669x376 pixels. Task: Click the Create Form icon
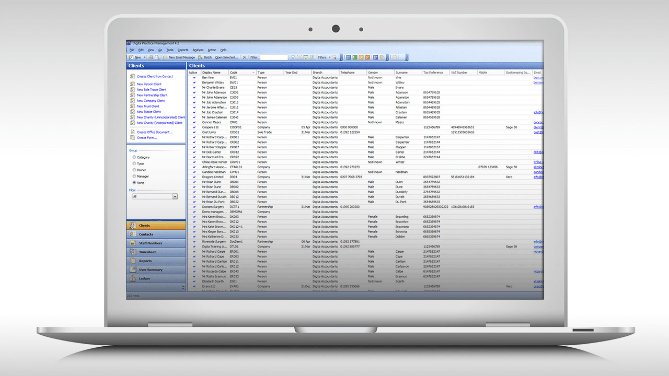(x=132, y=138)
